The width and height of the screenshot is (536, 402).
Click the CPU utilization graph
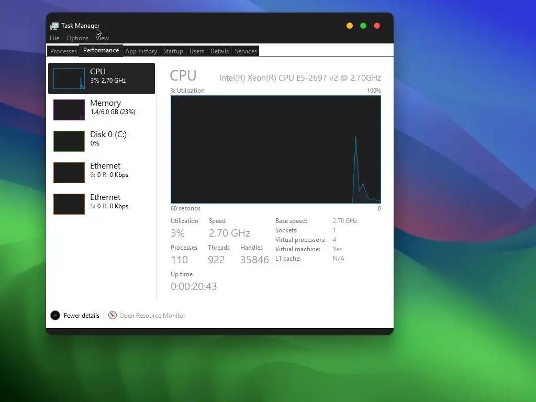pyautogui.click(x=275, y=149)
